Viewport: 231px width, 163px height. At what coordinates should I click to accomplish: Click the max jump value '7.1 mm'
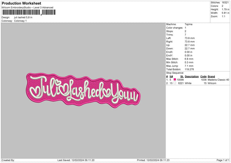(x=189, y=66)
